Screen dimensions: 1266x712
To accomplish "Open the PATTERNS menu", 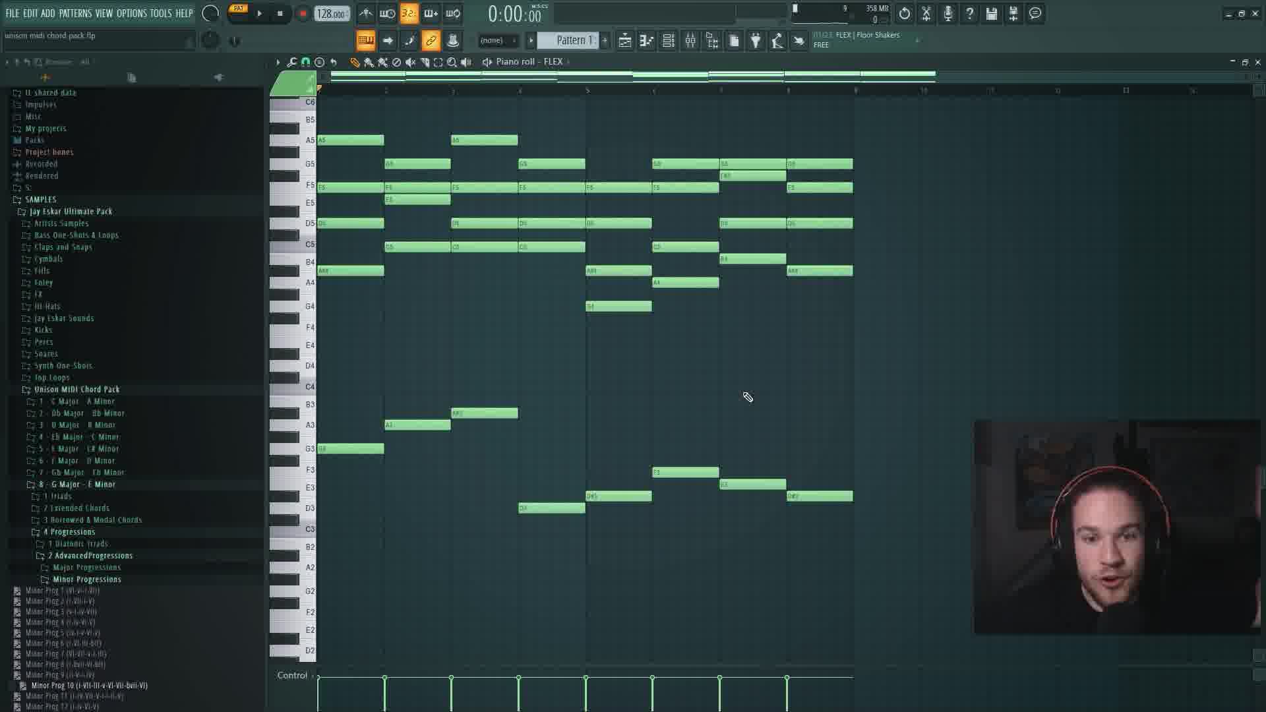I will tap(75, 13).
